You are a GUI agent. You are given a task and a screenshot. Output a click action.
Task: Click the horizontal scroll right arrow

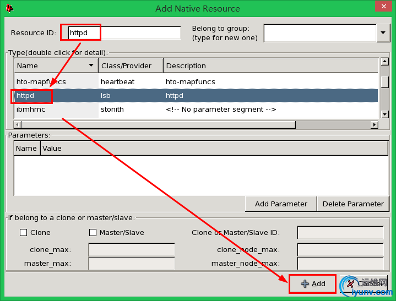(375, 125)
